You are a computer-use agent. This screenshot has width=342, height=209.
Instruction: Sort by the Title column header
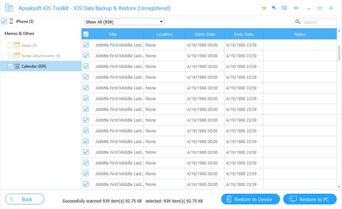(x=112, y=34)
